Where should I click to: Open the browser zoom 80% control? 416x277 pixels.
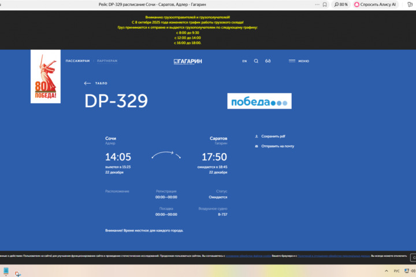pyautogui.click(x=341, y=4)
